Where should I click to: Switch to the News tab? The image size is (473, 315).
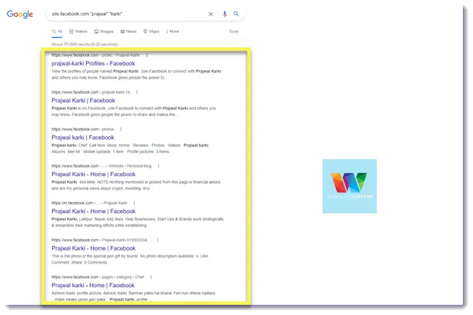(129, 31)
